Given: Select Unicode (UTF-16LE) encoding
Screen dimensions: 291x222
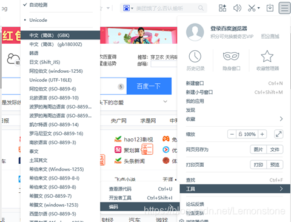Looking at the screenshot, I should pos(60,80).
